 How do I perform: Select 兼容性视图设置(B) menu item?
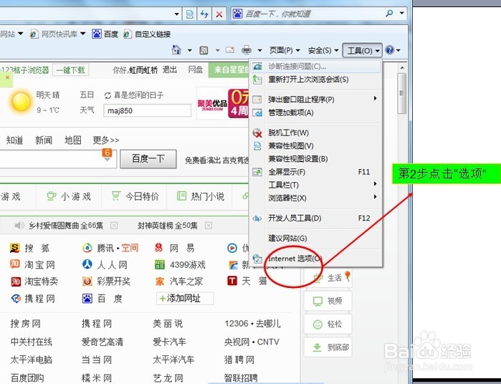315,159
